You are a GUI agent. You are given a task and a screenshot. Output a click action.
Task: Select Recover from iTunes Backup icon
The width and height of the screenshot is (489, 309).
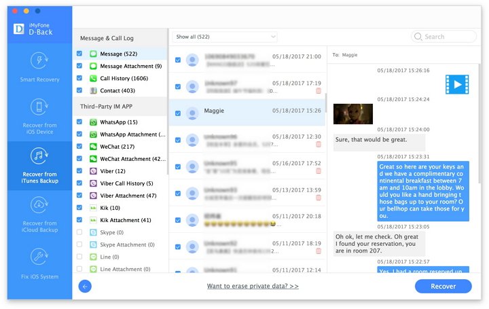(39, 156)
